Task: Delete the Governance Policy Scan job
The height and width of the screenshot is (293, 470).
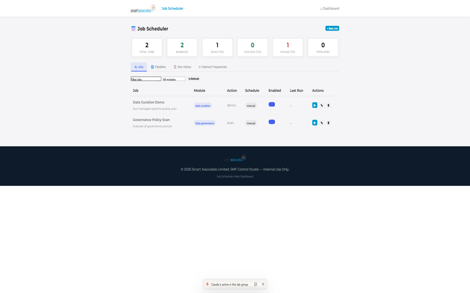Action: point(328,123)
